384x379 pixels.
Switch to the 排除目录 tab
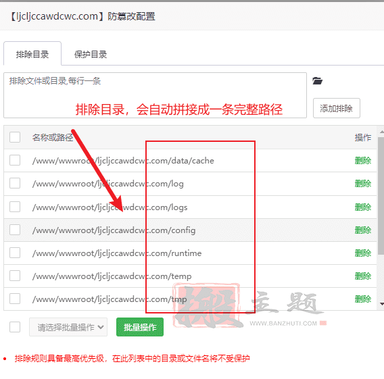32,54
